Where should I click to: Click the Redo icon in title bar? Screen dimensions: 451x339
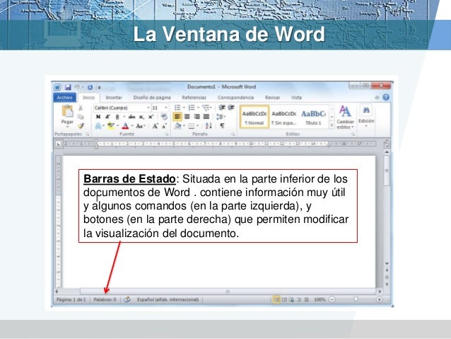[90, 87]
